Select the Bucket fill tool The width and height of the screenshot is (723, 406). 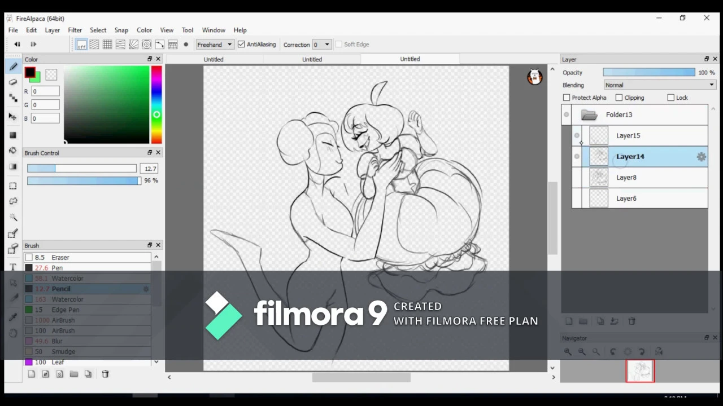point(13,151)
